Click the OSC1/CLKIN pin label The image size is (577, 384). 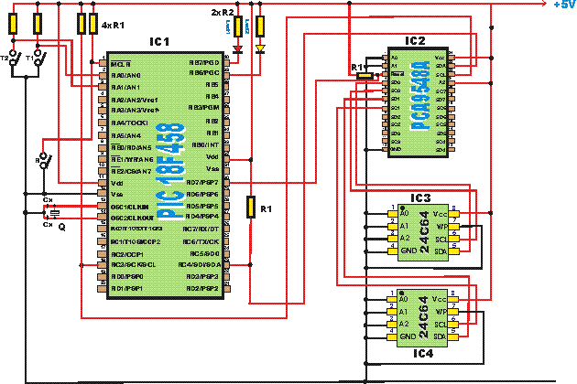(x=130, y=208)
